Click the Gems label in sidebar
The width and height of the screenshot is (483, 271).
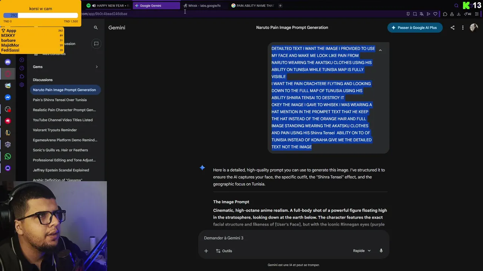(38, 67)
